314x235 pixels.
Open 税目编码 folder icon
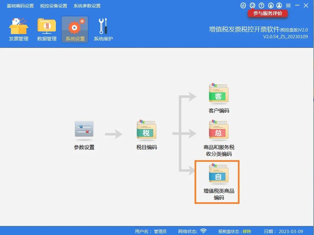pyautogui.click(x=146, y=129)
